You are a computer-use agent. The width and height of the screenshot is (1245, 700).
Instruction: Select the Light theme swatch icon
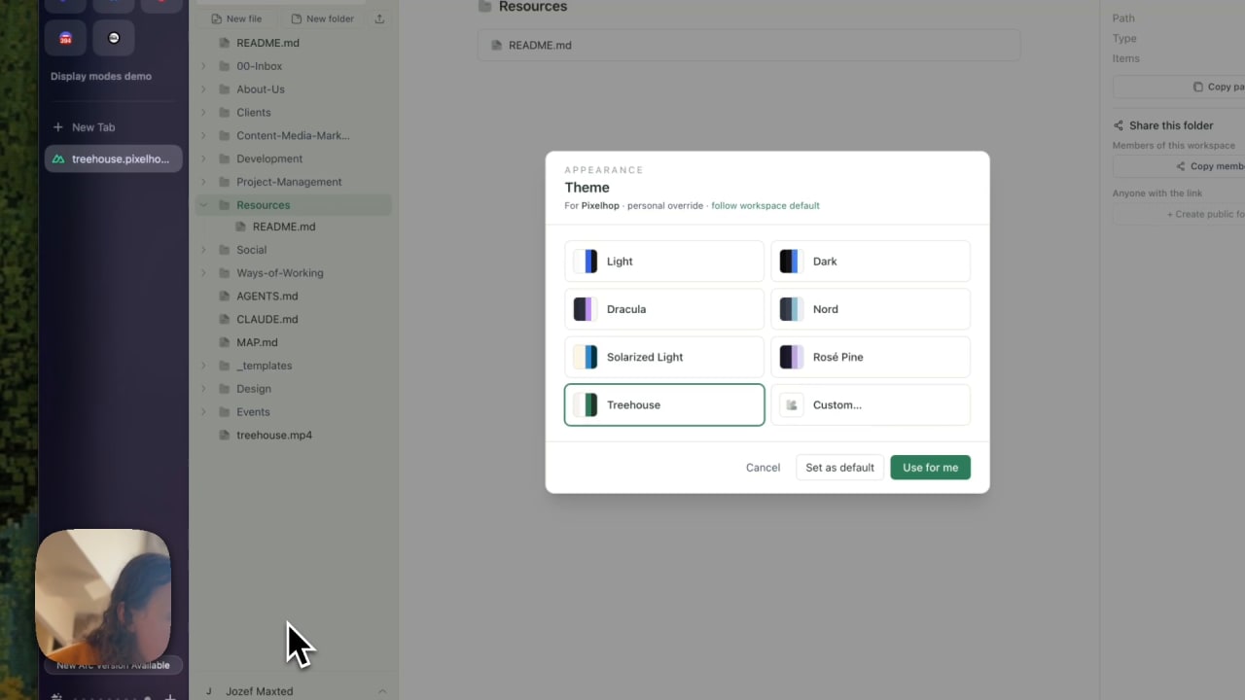click(586, 262)
